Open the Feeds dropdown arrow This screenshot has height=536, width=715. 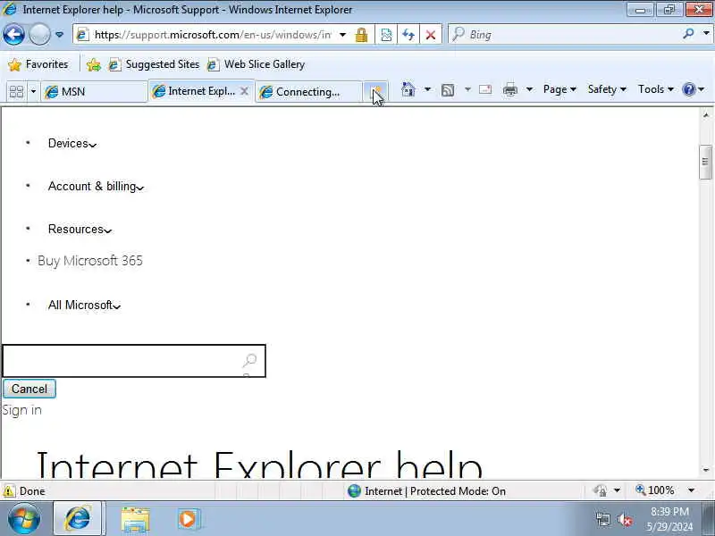click(467, 89)
